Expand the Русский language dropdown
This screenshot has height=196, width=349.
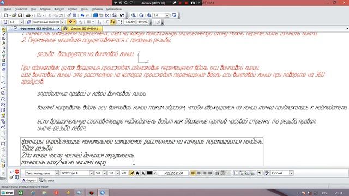click(291, 173)
